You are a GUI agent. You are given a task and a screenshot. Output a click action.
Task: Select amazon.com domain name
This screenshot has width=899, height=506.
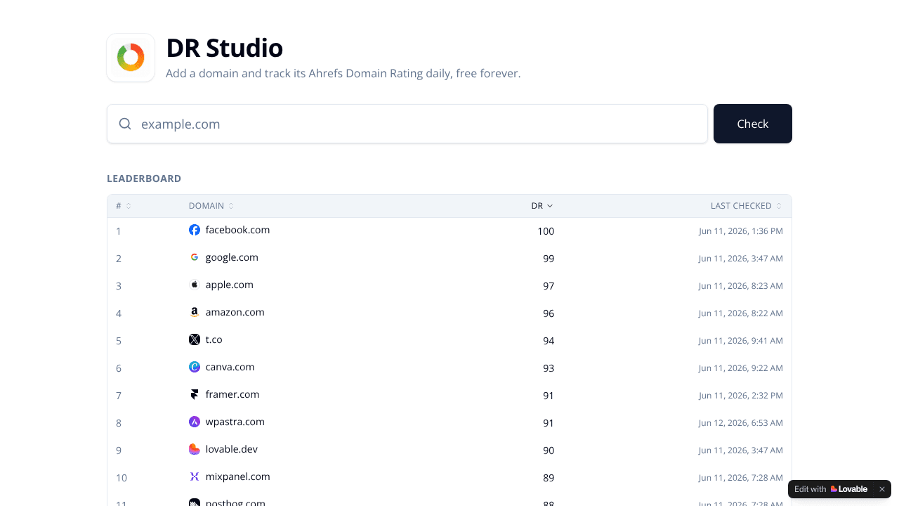click(x=235, y=312)
